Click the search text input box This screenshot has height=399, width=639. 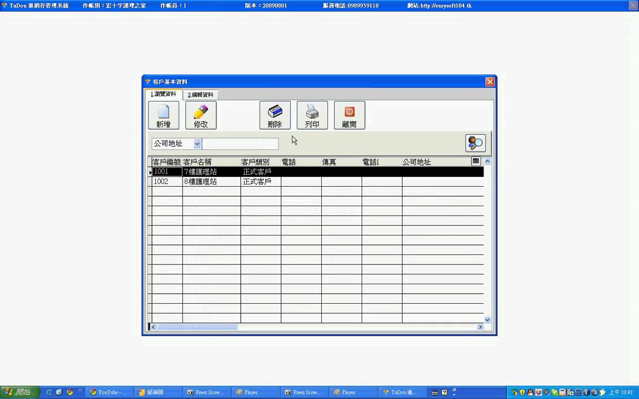coord(240,144)
